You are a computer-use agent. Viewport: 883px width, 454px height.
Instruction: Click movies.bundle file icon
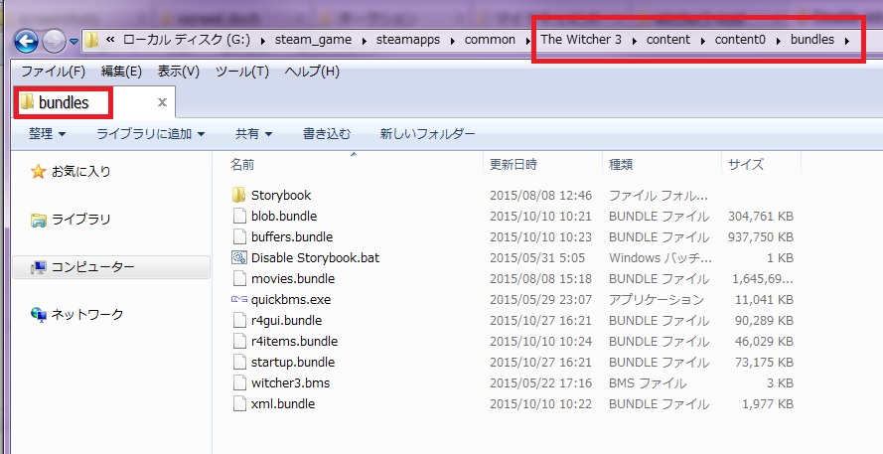pos(239,279)
